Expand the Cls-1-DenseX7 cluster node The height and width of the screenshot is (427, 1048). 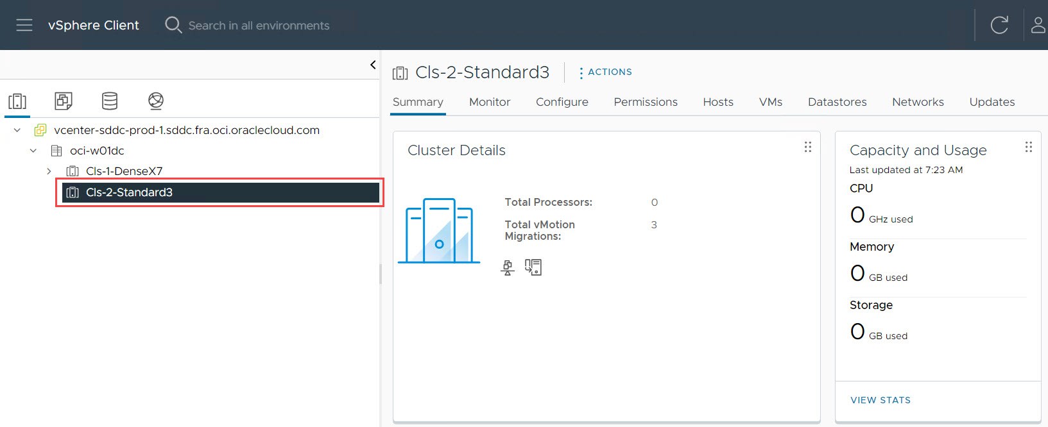49,171
